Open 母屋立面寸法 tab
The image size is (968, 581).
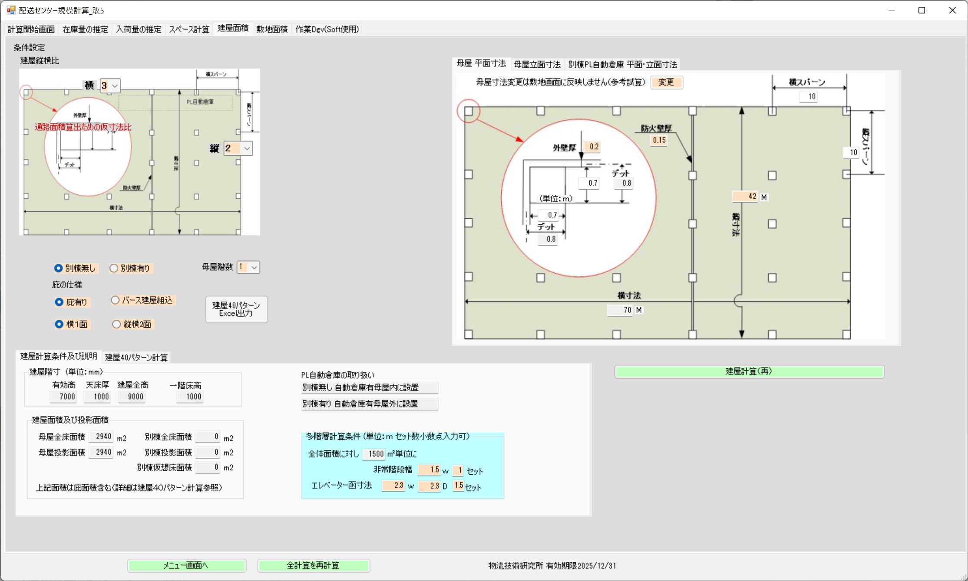[537, 64]
